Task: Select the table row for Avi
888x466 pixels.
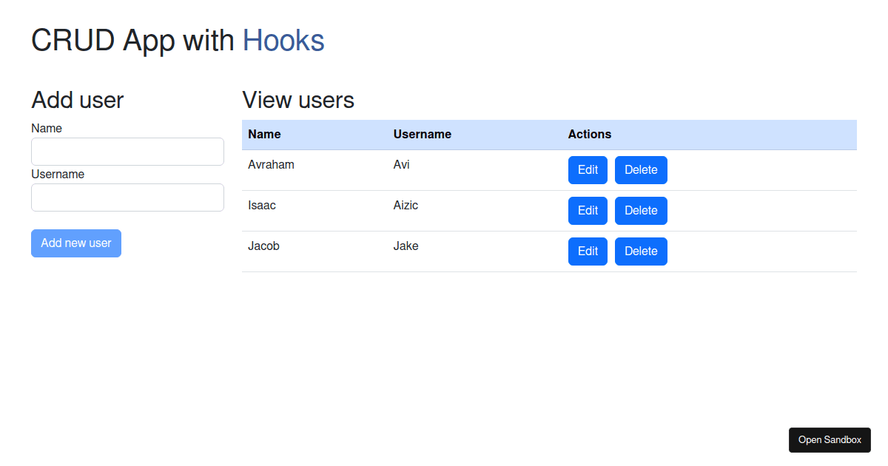Action: click(401, 164)
